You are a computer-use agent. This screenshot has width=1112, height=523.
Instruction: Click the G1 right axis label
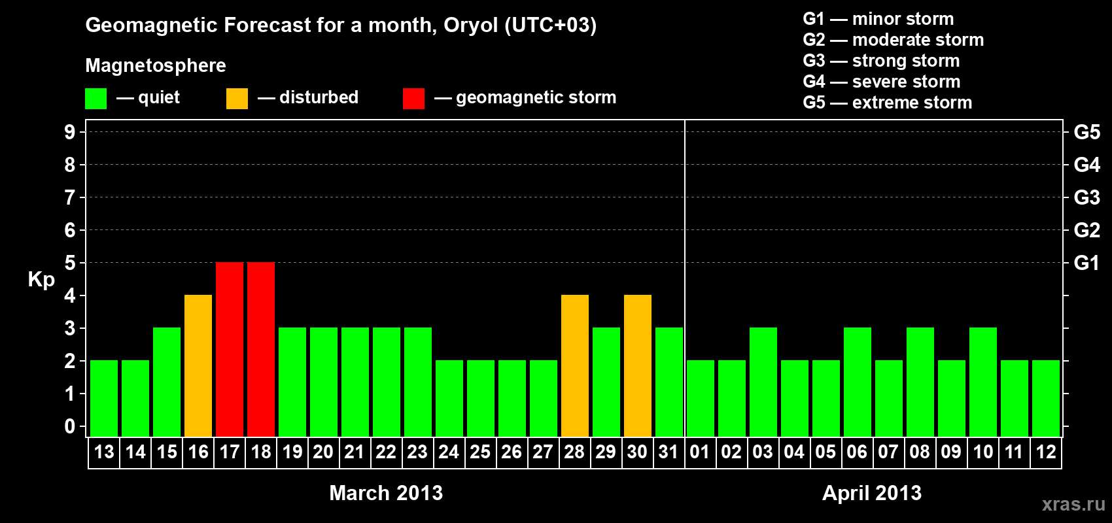pos(1087,263)
